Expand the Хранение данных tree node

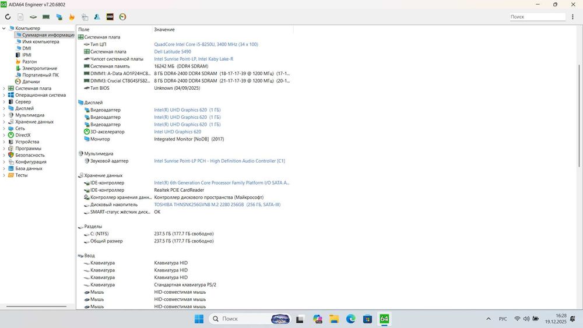(x=3, y=122)
